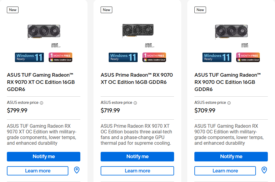The width and height of the screenshot is (275, 182).
Task: Click Windows 11 Ready badge on third card
Action: (x=217, y=57)
